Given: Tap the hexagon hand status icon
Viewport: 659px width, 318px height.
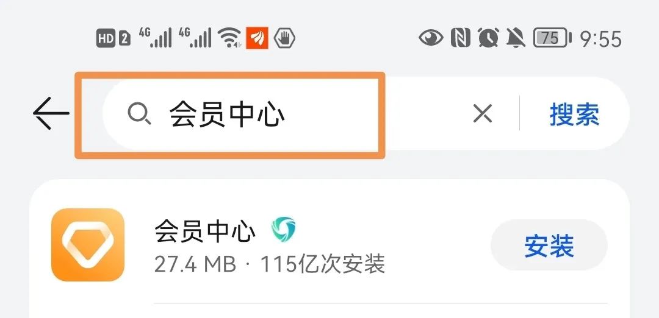Looking at the screenshot, I should (284, 38).
